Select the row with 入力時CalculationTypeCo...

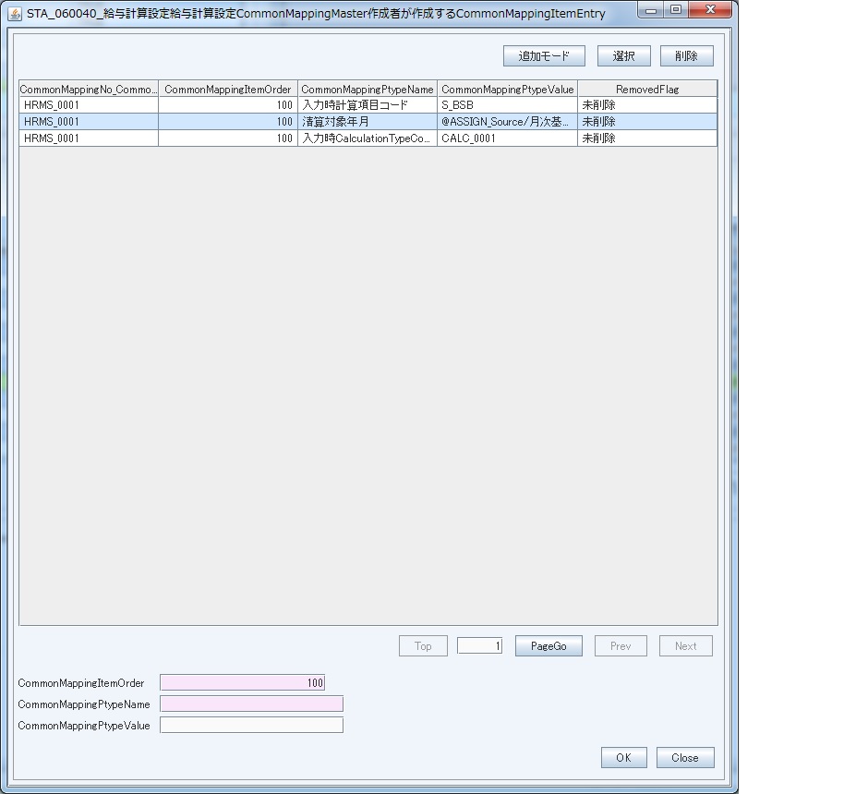click(x=368, y=138)
